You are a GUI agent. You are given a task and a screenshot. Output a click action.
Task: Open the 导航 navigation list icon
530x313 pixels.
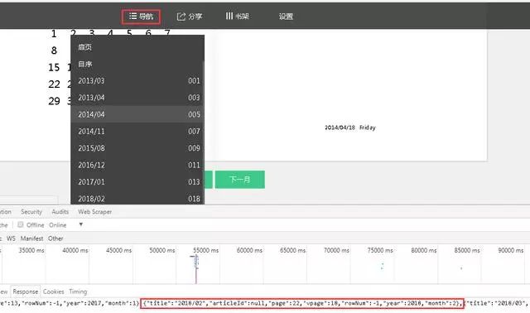pos(141,17)
